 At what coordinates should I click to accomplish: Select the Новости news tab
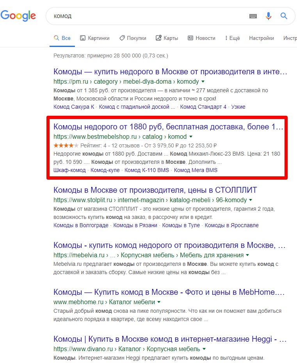201,38
